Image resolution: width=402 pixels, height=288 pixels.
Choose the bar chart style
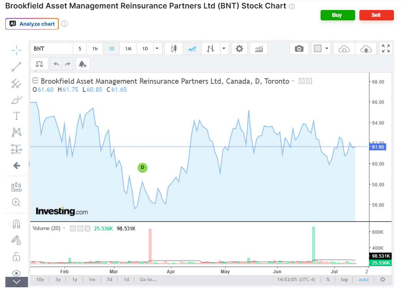210,49
